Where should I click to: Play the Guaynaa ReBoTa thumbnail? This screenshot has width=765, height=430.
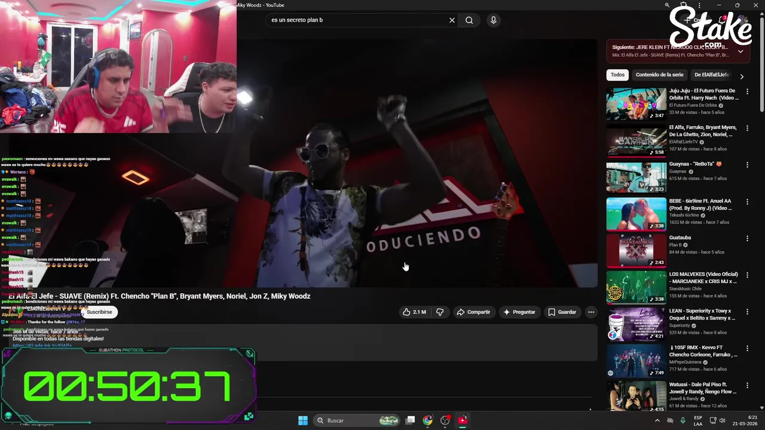coord(636,177)
